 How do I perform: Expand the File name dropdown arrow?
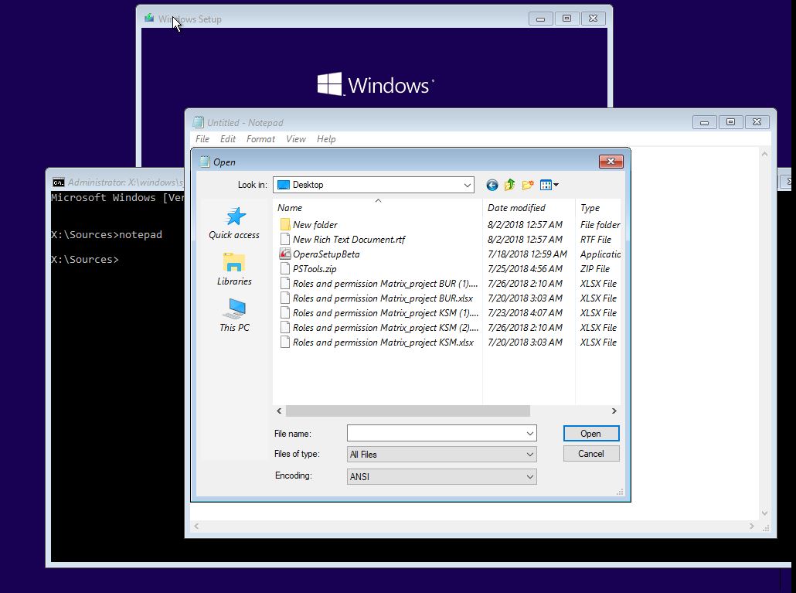[x=530, y=434]
